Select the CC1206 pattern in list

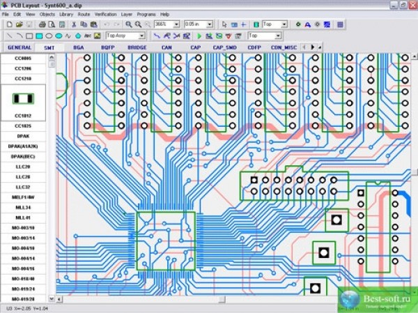tap(23, 68)
